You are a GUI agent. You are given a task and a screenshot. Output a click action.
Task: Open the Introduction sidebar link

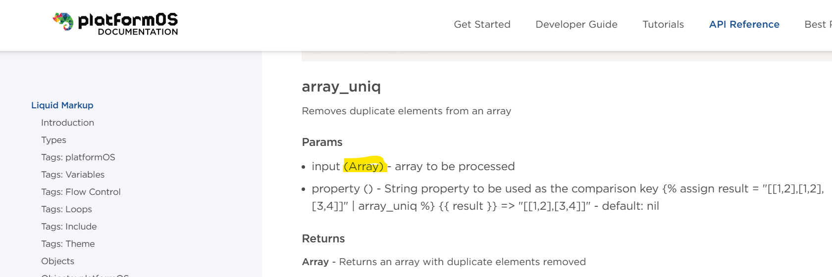coord(67,123)
